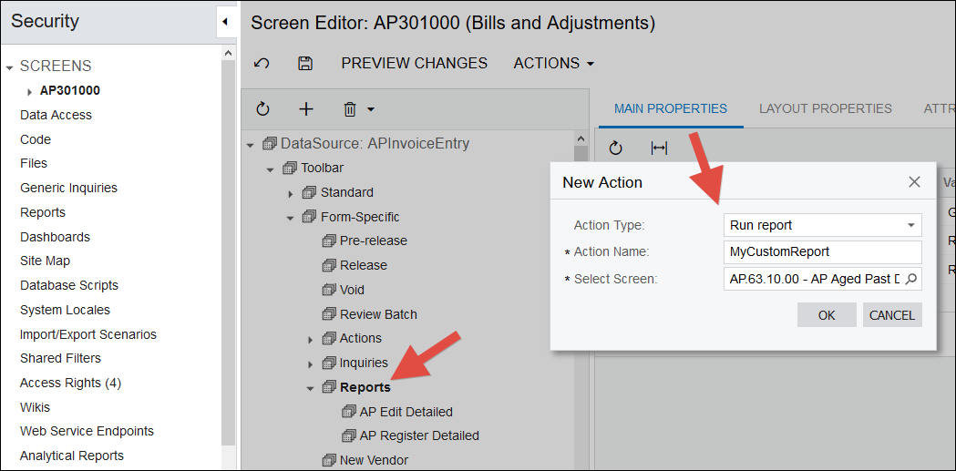
Task: Click the Action Name input field
Action: coord(822,251)
